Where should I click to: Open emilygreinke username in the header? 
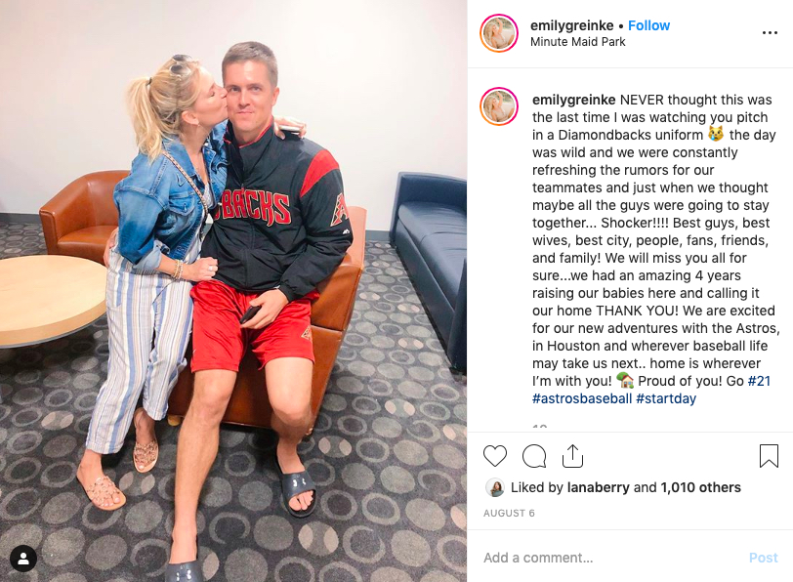tap(571, 25)
